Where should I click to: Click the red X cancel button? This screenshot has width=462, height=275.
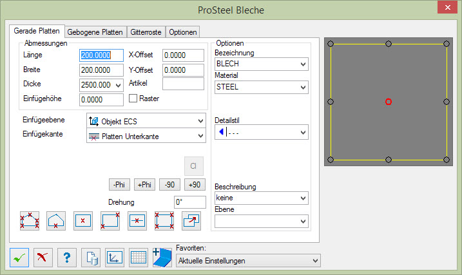43,258
